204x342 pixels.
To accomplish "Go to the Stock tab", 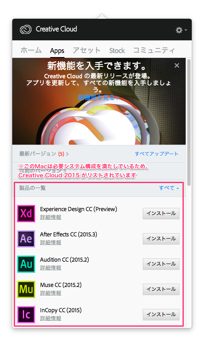I will (117, 51).
